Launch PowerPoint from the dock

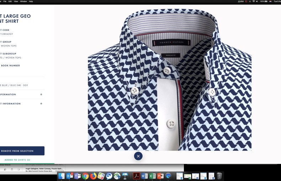click(x=160, y=176)
